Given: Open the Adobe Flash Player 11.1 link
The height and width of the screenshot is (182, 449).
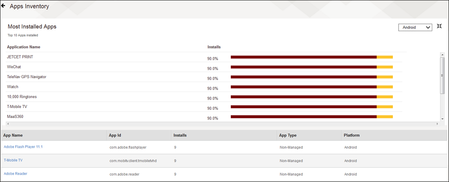Looking at the screenshot, I should coord(23,147).
